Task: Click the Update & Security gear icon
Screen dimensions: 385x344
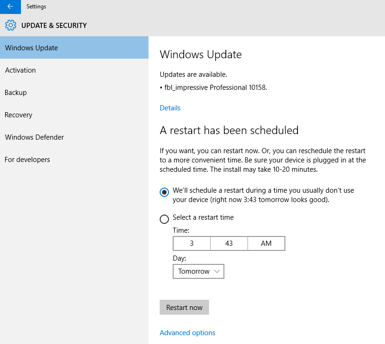Action: 11,25
